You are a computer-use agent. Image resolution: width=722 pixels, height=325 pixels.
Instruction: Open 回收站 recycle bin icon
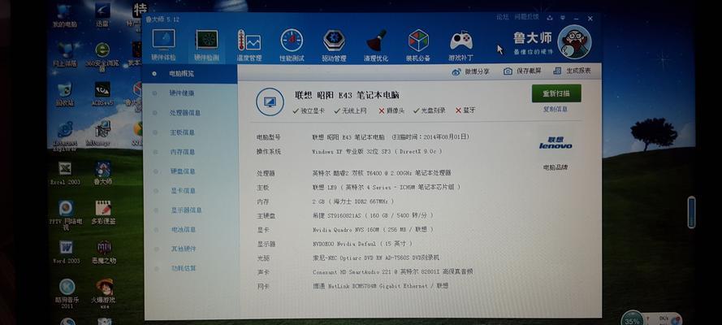(64, 94)
